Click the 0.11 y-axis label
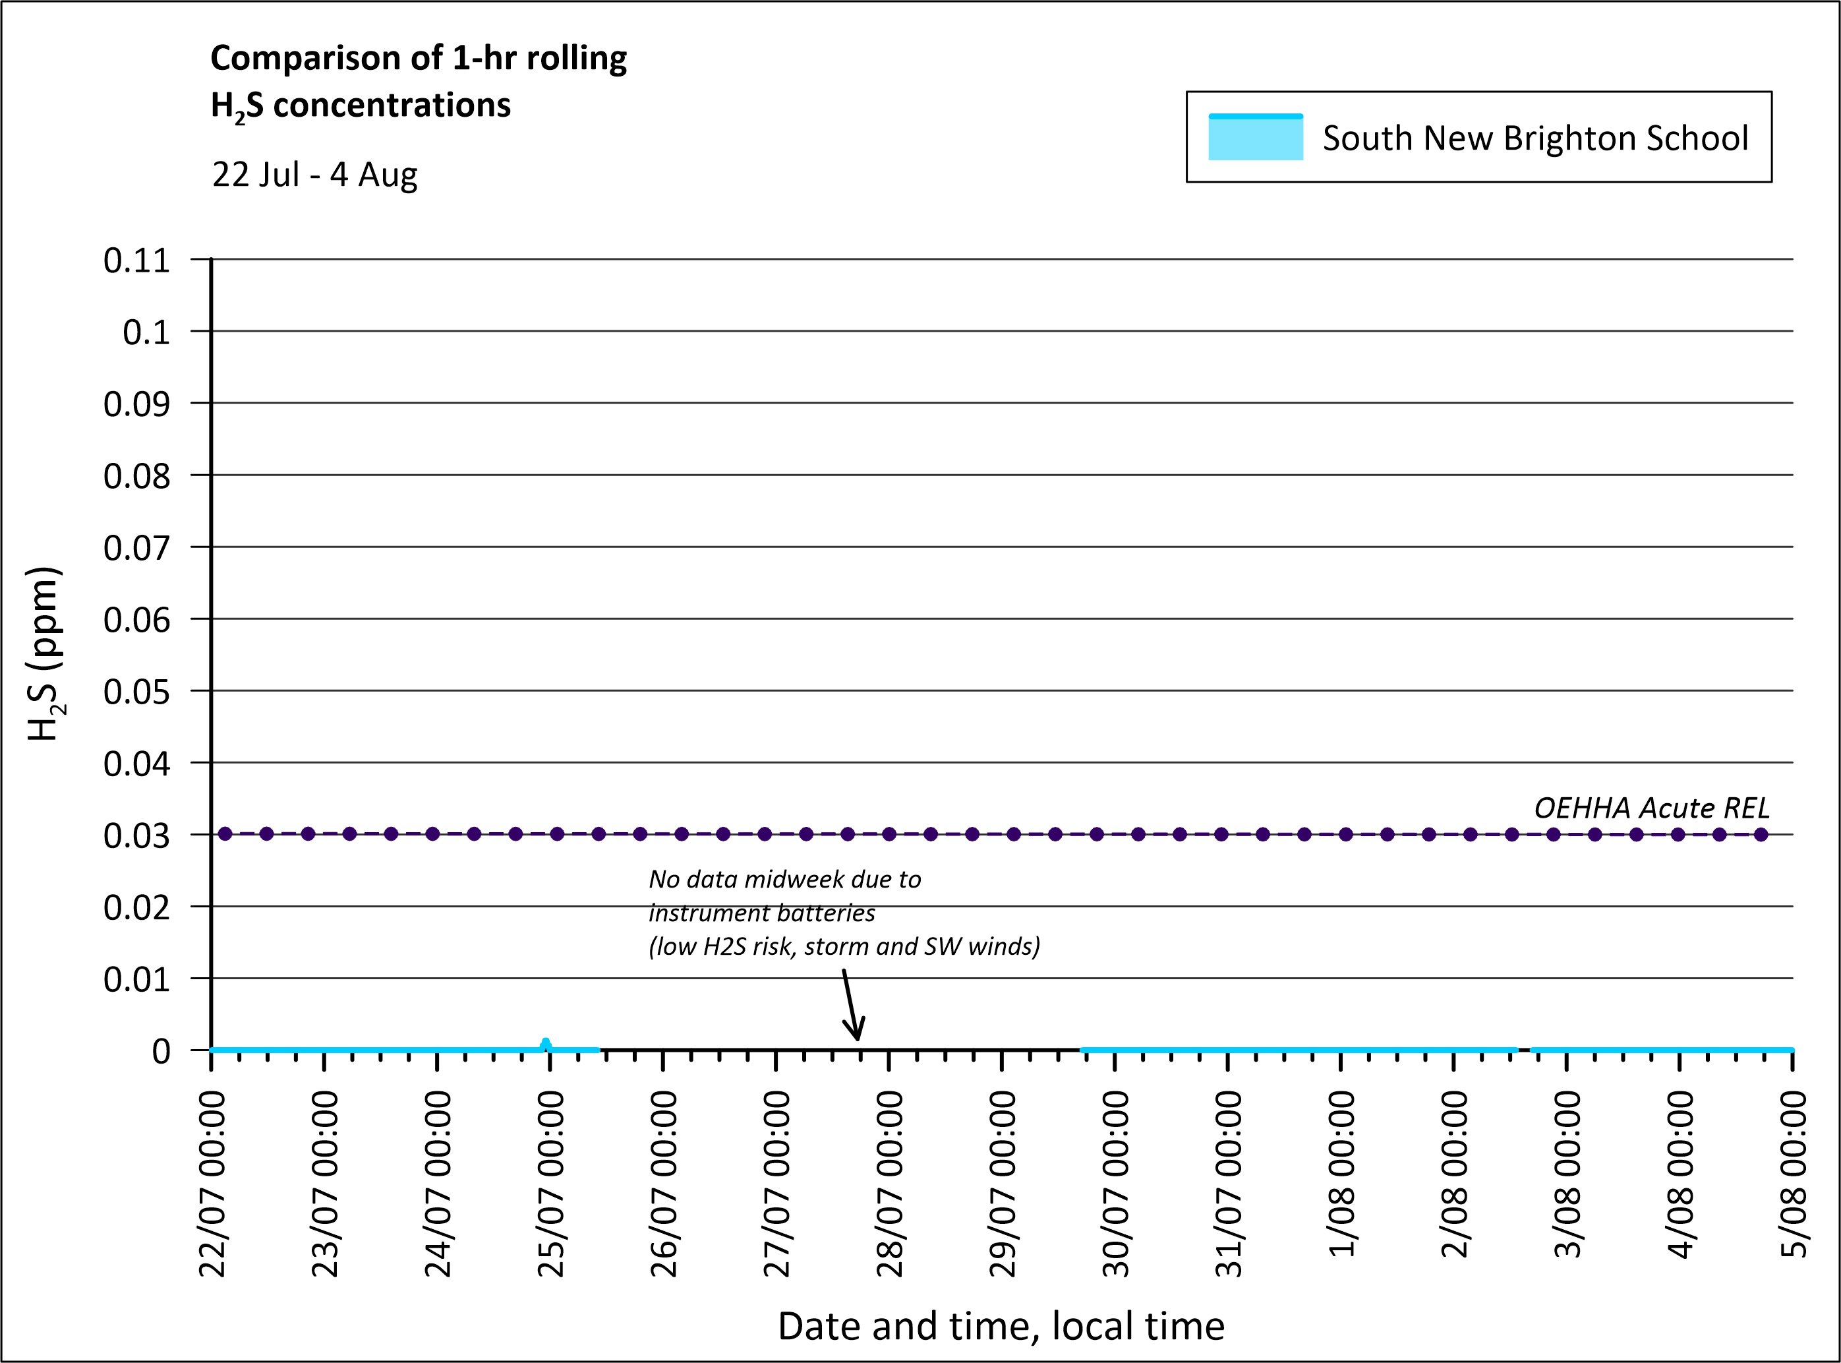The image size is (1841, 1363). (x=137, y=260)
